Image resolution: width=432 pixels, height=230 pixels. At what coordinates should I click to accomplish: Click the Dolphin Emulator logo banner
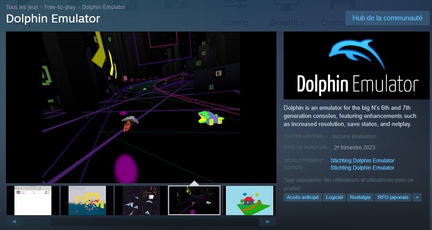pyautogui.click(x=357, y=65)
